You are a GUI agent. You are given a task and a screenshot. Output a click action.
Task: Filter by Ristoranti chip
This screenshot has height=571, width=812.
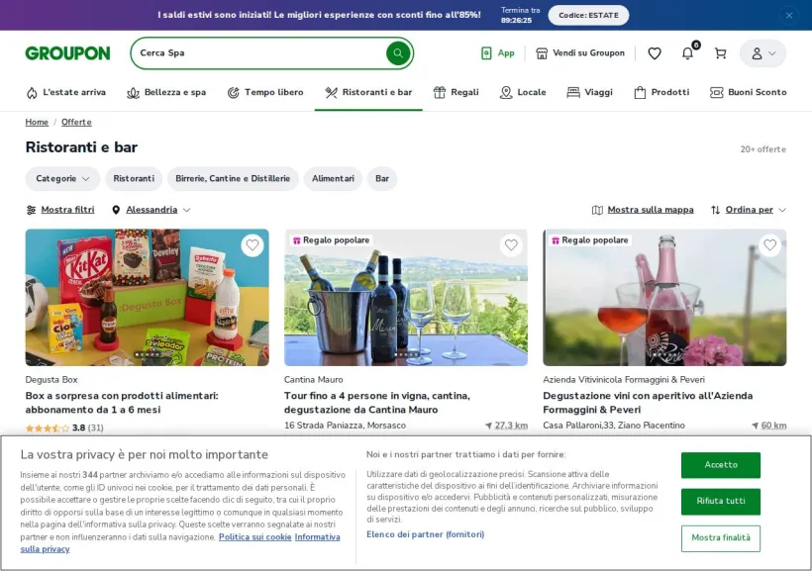click(134, 178)
